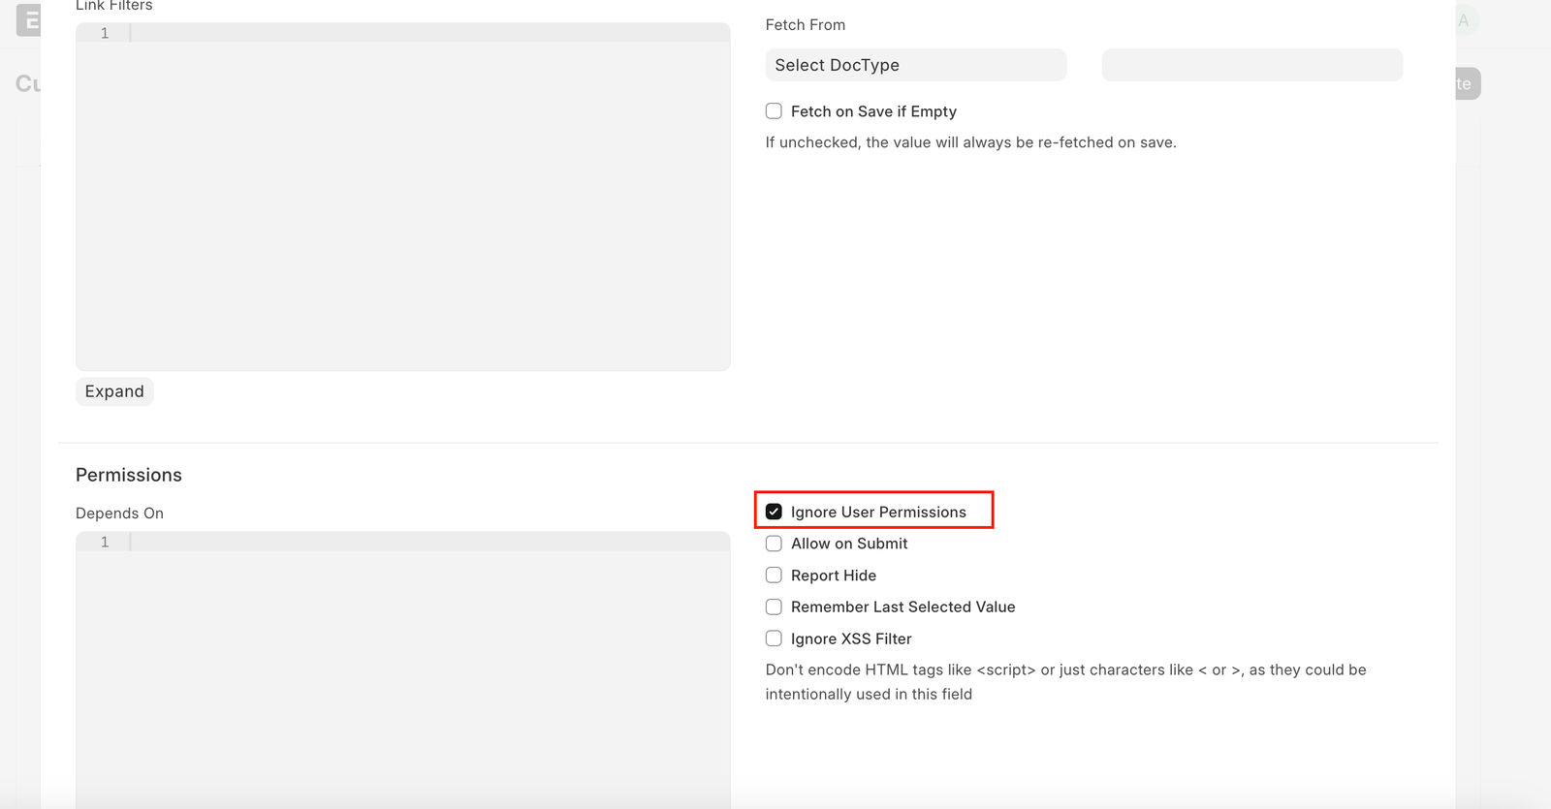This screenshot has width=1551, height=809.
Task: Open the app logo behind the dialog
Action: tap(28, 20)
